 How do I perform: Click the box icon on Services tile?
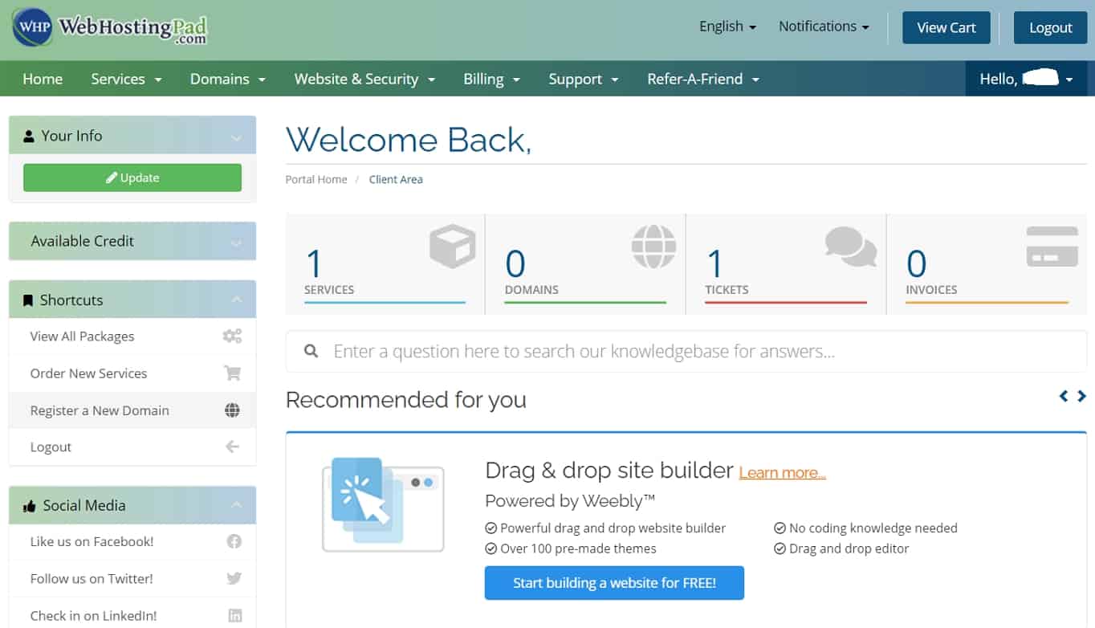[x=453, y=247]
